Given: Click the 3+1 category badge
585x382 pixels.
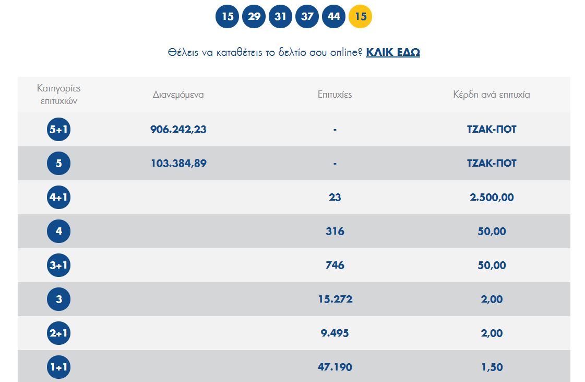Looking at the screenshot, I should click(58, 265).
